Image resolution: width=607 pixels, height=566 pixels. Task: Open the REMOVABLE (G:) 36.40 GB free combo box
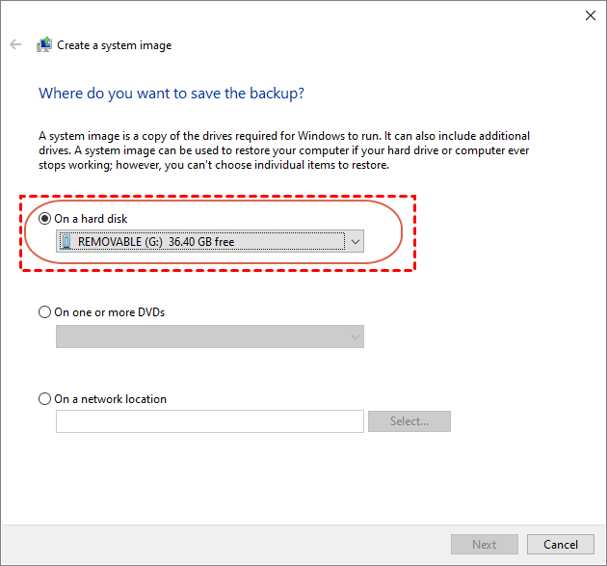(202, 242)
